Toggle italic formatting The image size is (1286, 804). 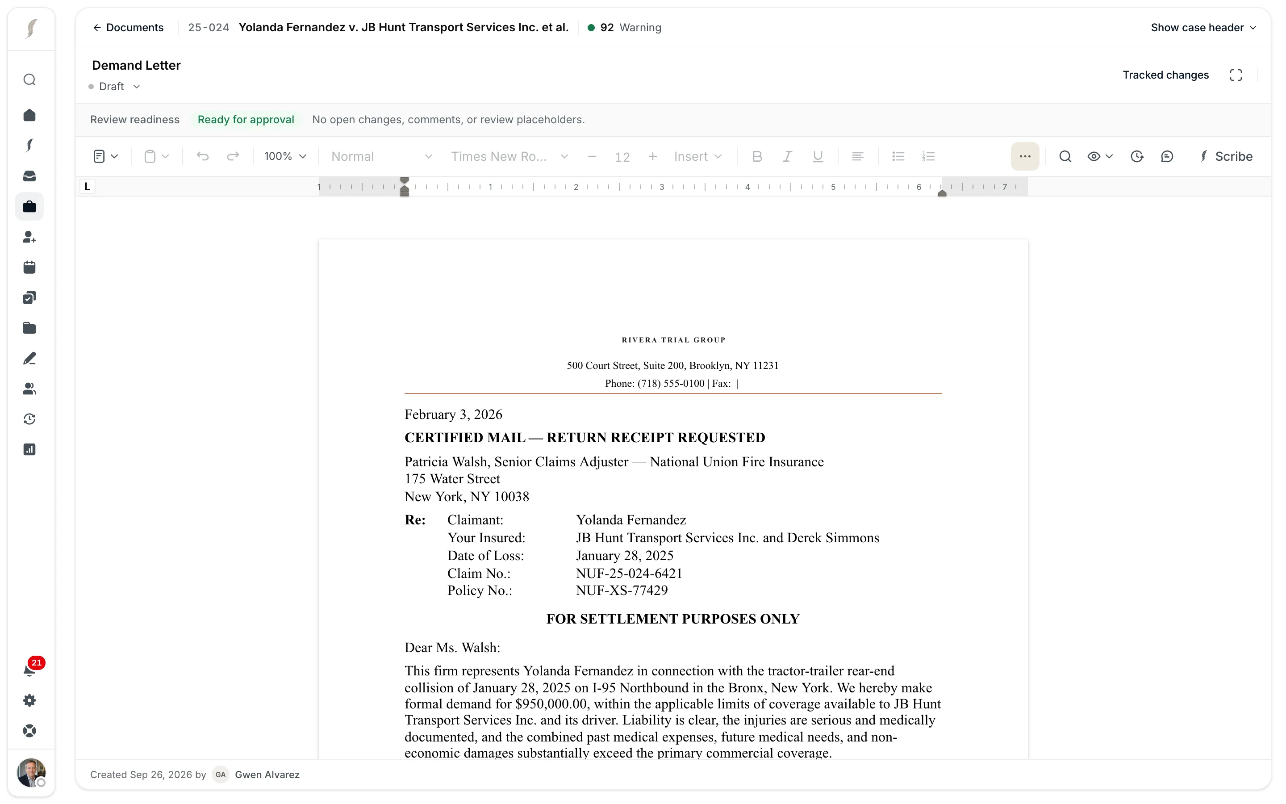(788, 156)
